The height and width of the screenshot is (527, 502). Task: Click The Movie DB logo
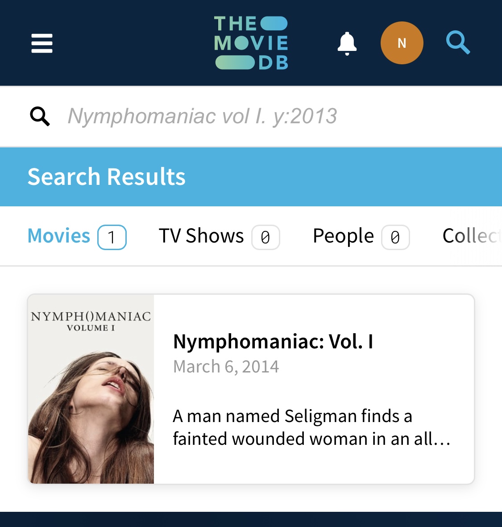[251, 43]
